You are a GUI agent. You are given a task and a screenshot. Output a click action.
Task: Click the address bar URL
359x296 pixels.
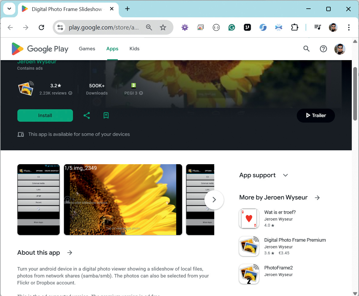(x=104, y=27)
